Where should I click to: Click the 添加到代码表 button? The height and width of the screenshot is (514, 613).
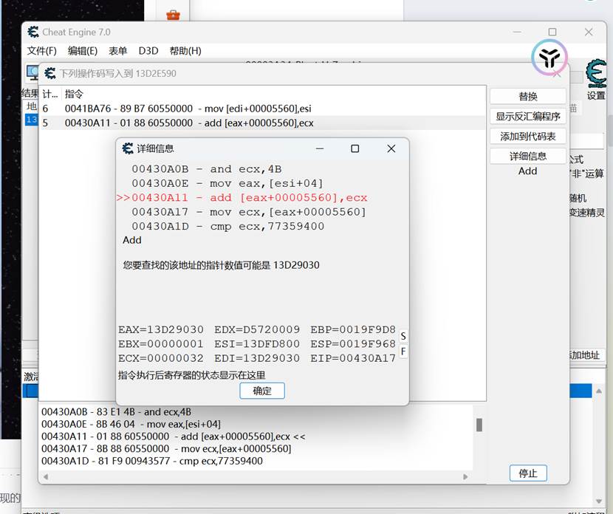tap(528, 136)
